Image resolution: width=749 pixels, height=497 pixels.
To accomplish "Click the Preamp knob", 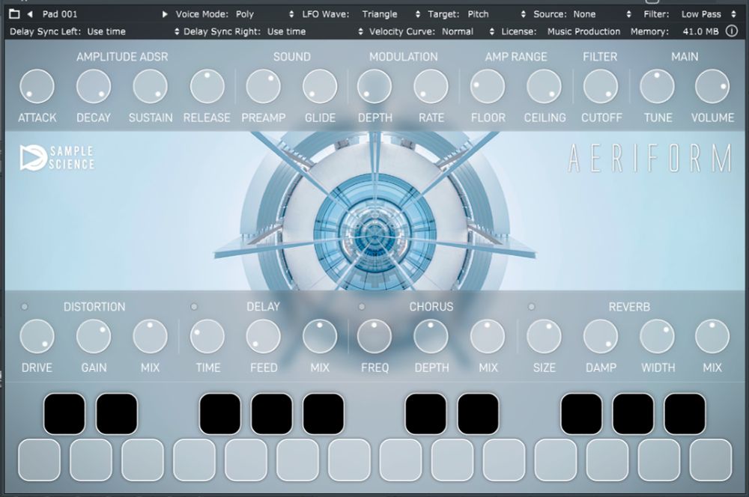I will coord(263,86).
